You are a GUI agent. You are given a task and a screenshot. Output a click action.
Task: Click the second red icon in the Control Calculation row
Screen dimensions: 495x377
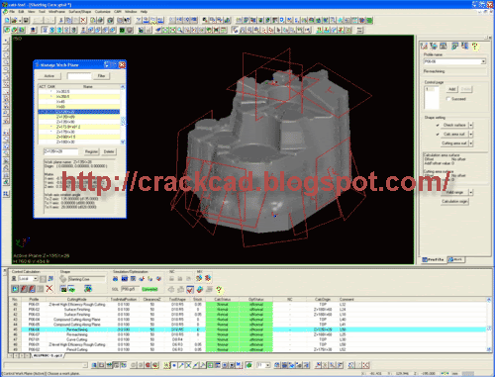click(32, 289)
